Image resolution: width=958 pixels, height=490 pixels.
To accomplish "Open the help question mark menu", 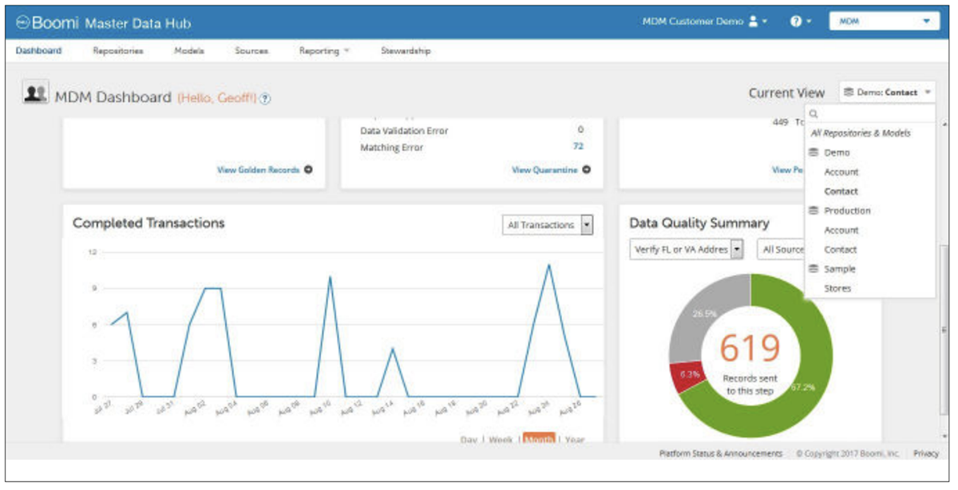I will [x=796, y=22].
